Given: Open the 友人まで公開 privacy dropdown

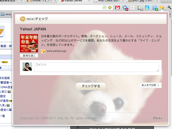Looking at the screenshot, I should (150, 85).
